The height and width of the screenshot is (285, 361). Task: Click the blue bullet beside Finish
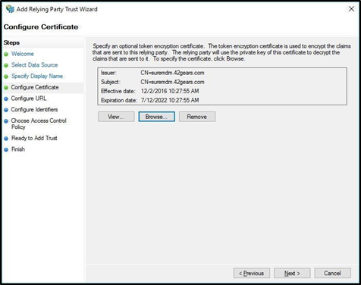6,149
